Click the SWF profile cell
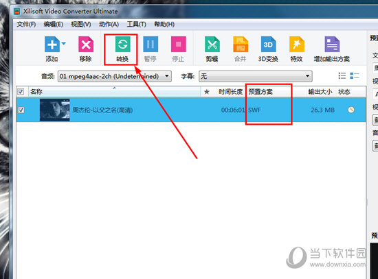Screen dimensions: 378x279 tap(254, 110)
